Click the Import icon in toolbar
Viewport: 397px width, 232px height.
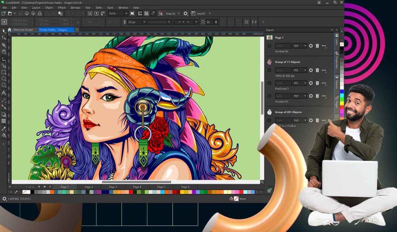click(x=90, y=14)
